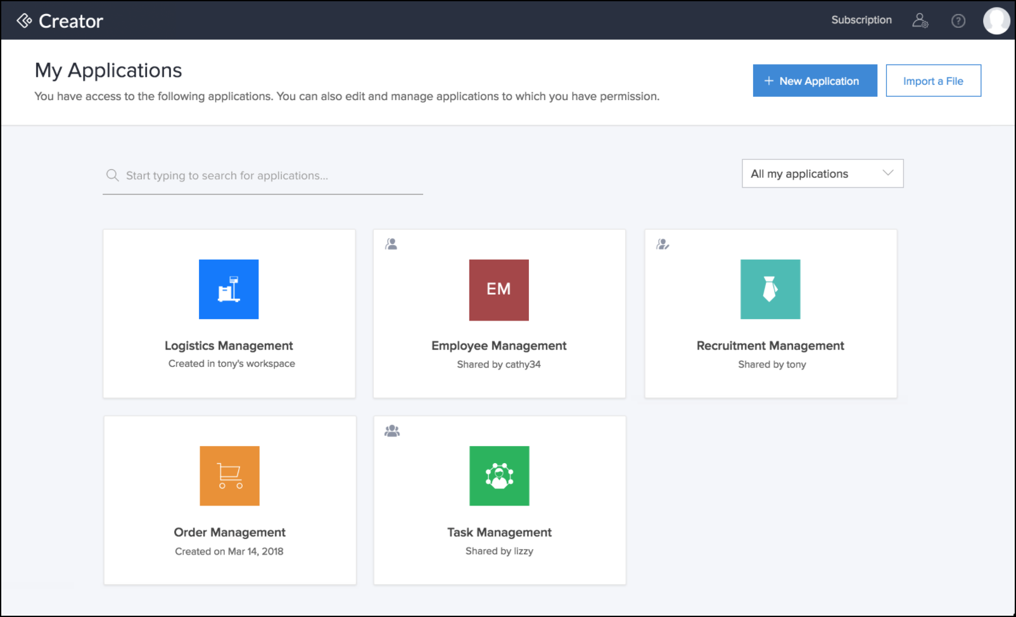The width and height of the screenshot is (1016, 617).
Task: Click the New Application button
Action: point(815,80)
